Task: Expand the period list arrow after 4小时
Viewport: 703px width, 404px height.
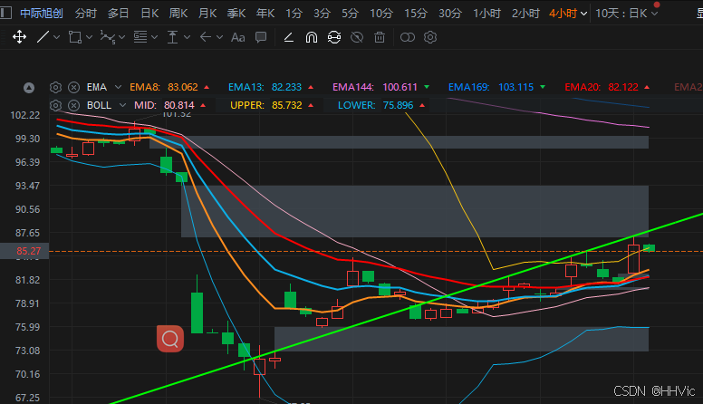Action: [x=583, y=14]
